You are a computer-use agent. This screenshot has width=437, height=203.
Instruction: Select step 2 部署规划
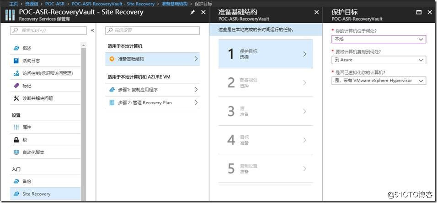(266, 83)
